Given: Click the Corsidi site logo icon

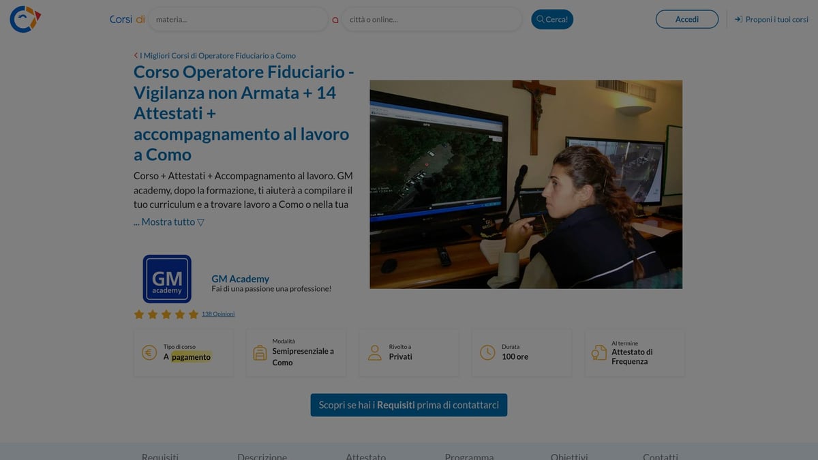Looking at the screenshot, I should pos(25,18).
